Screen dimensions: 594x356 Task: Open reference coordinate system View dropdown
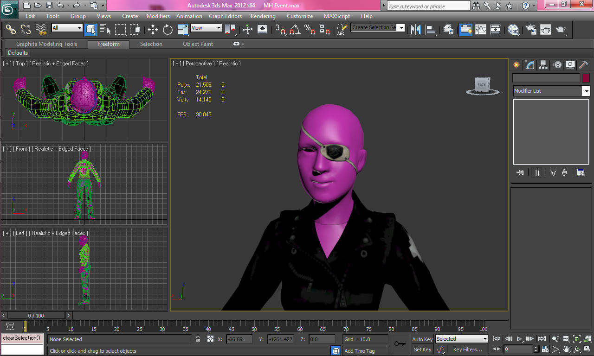click(x=207, y=28)
